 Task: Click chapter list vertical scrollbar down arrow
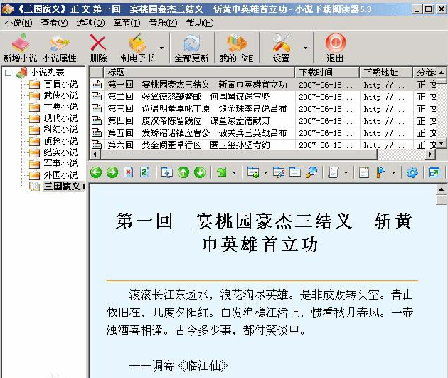coord(442,142)
